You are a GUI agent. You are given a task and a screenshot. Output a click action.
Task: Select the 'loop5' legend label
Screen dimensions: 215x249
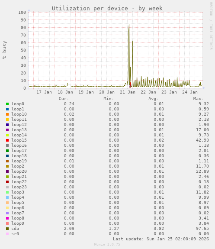pos(18,203)
